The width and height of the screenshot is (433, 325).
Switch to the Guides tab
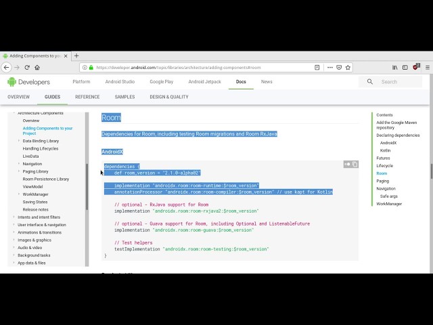[x=52, y=97]
